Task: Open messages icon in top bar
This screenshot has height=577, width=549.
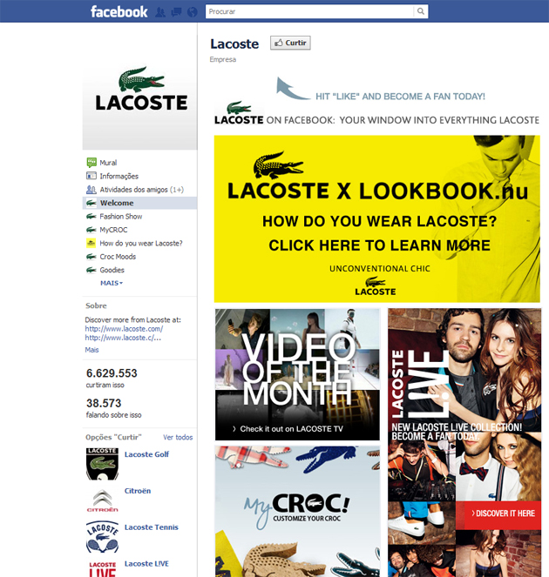Action: [176, 12]
